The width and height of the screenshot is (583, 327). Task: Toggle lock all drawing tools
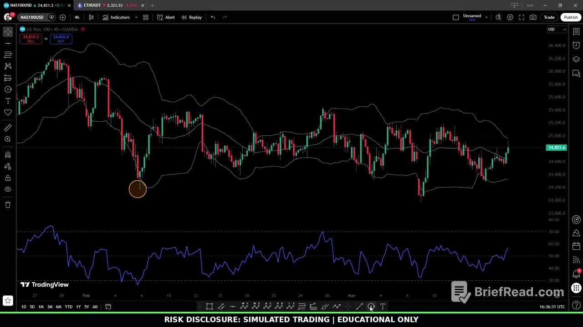point(7,178)
